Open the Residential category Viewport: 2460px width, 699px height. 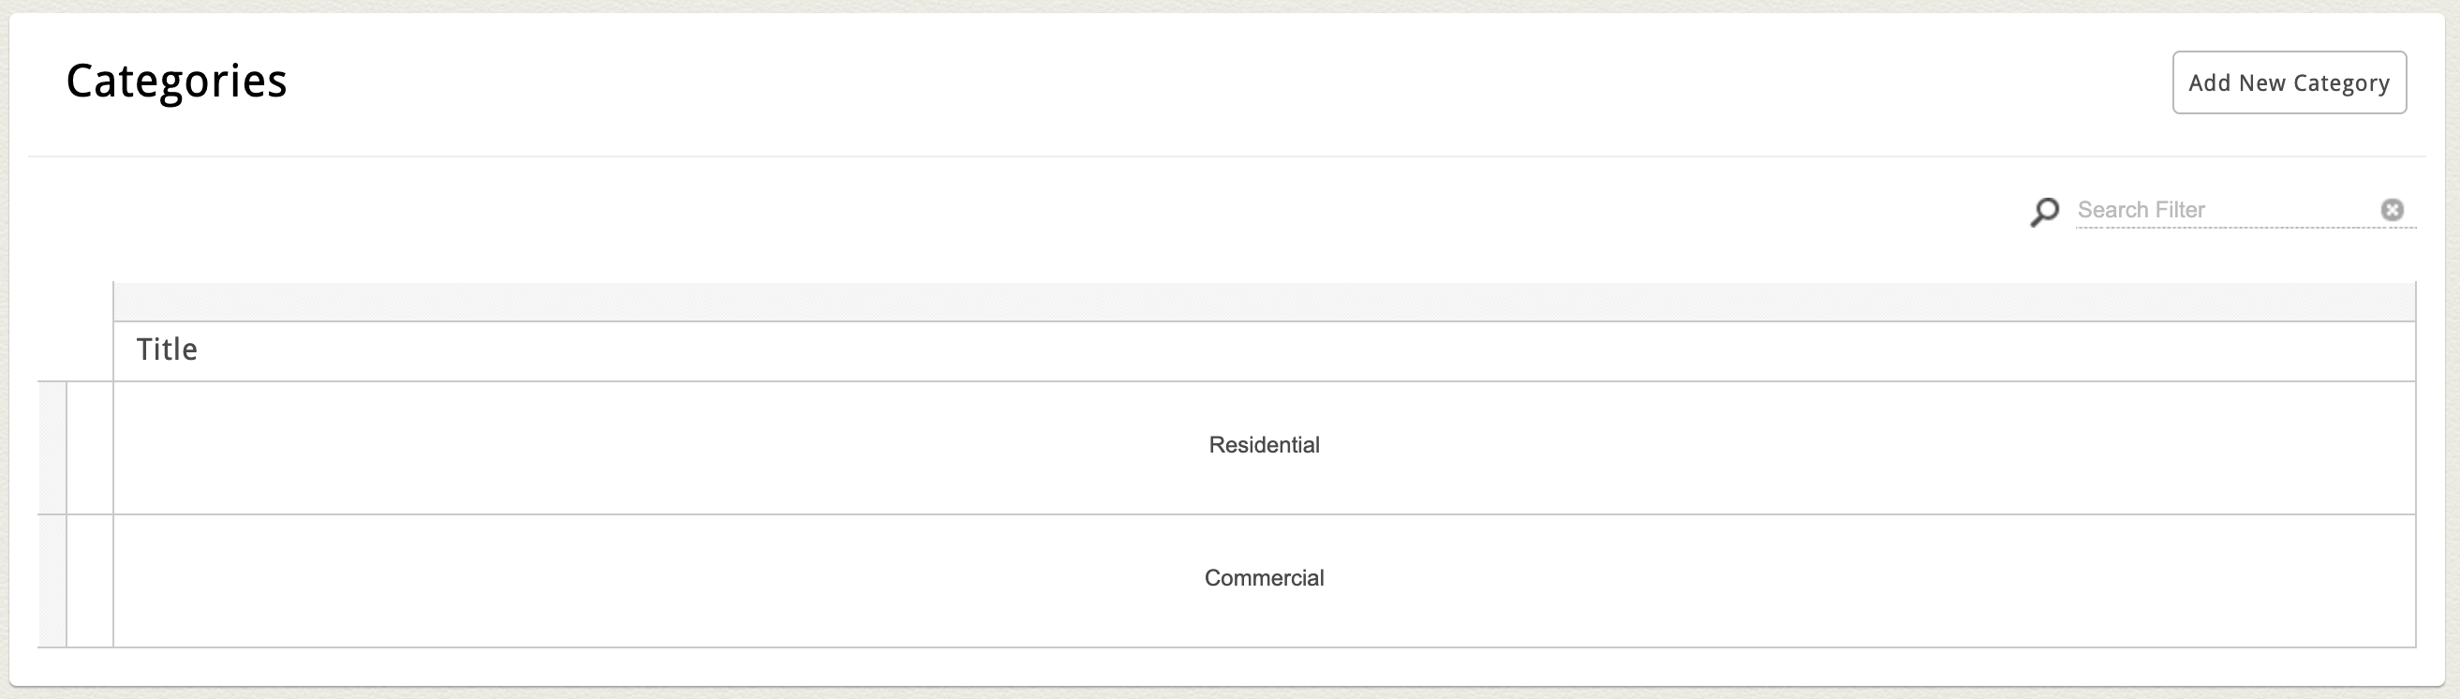tap(1264, 445)
